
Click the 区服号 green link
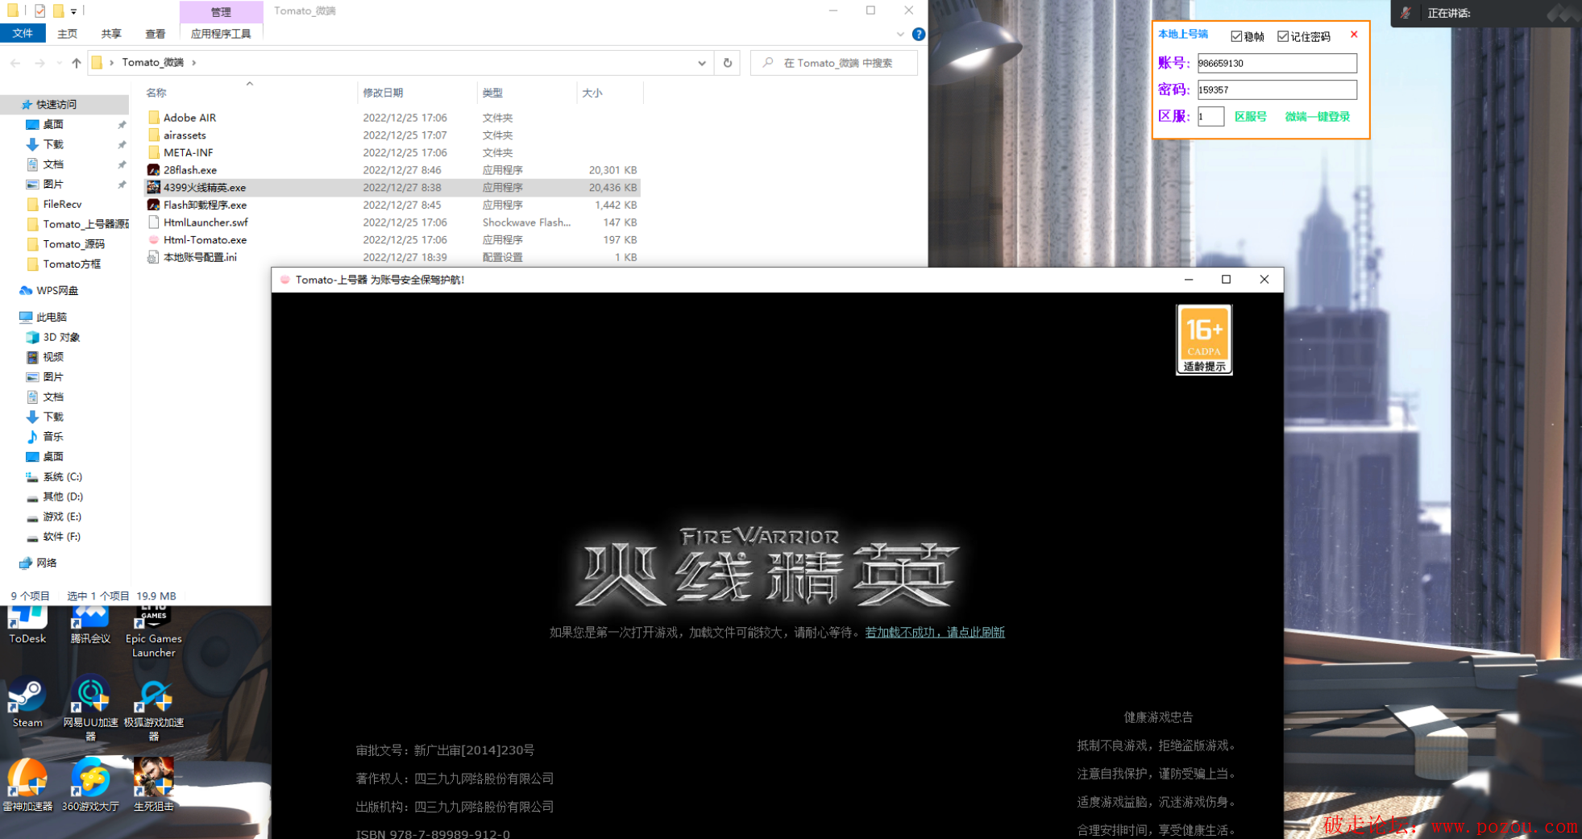click(x=1250, y=116)
